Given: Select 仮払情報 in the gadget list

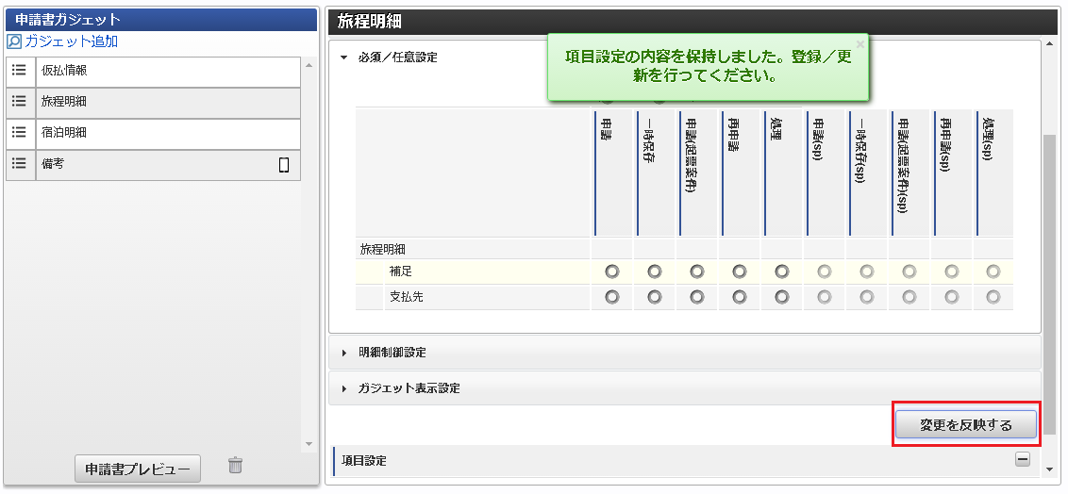Looking at the screenshot, I should point(168,71).
